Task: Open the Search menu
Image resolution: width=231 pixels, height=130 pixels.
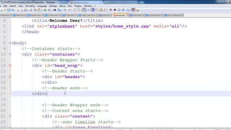Action: [13, 6]
